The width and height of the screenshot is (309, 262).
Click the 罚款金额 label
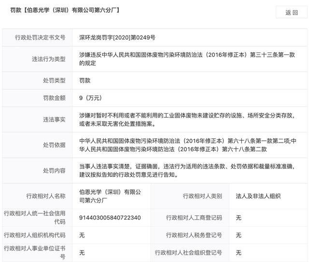(x=54, y=98)
